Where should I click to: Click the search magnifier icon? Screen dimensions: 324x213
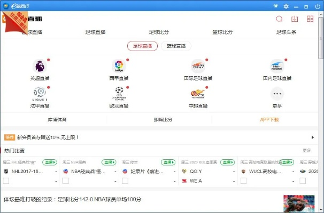[279, 19]
